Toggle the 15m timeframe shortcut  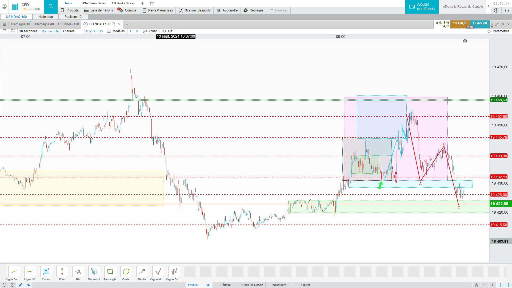click(x=57, y=31)
